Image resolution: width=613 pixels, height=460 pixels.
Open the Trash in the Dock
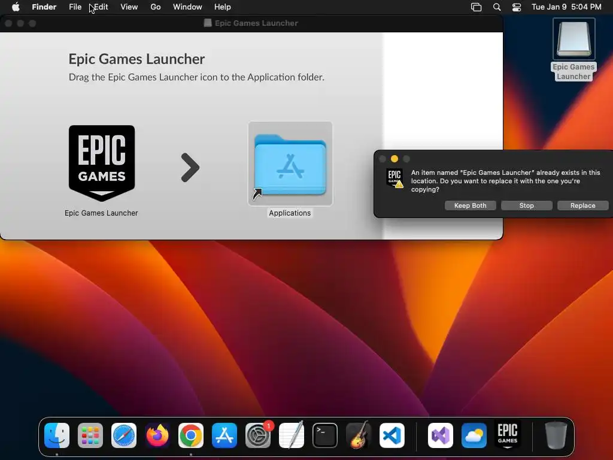[556, 435]
